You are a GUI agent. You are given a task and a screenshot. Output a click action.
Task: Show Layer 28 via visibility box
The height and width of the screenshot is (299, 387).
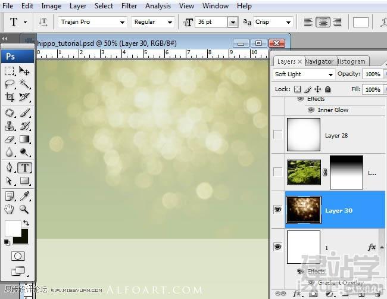277,135
